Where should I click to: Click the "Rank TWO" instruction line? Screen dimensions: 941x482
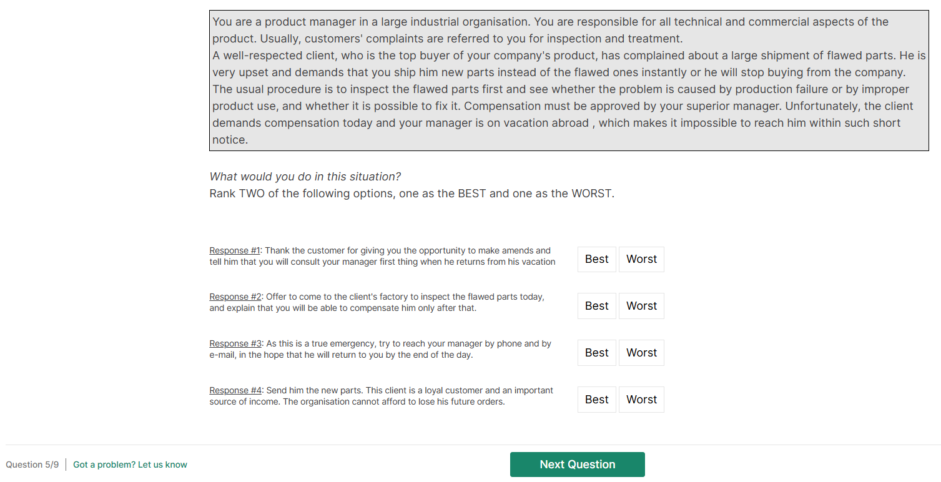[x=411, y=194]
